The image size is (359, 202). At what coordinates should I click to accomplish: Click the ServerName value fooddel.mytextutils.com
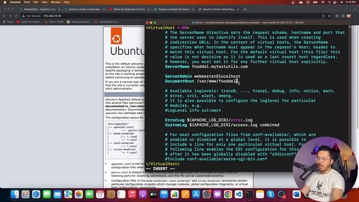(x=220, y=67)
